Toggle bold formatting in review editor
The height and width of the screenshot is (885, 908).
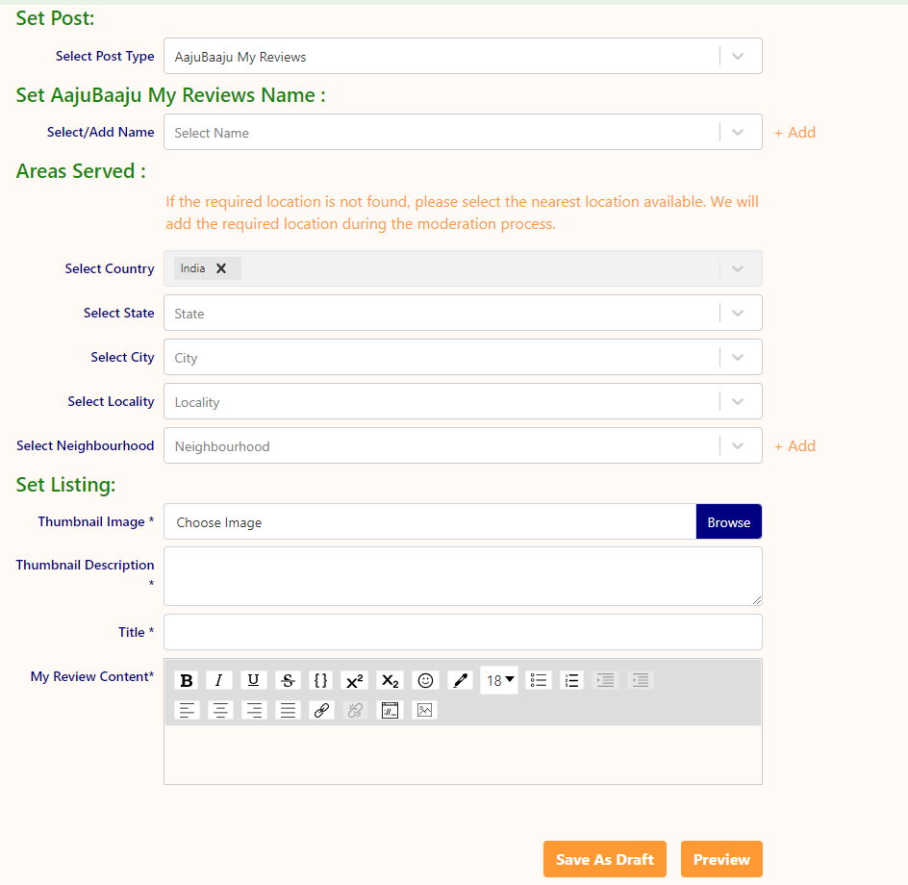[x=187, y=680]
